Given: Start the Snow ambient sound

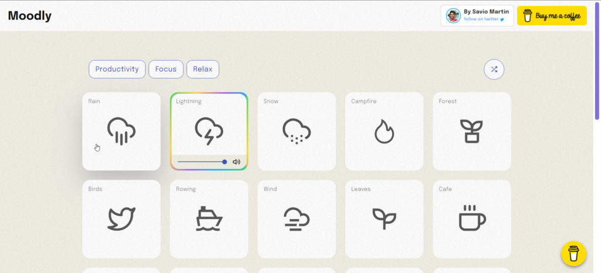Looking at the screenshot, I should pyautogui.click(x=296, y=131).
